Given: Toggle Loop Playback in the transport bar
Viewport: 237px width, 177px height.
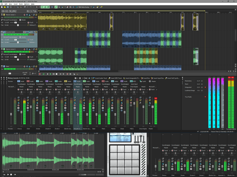Looking at the screenshot, I should pos(44,74).
